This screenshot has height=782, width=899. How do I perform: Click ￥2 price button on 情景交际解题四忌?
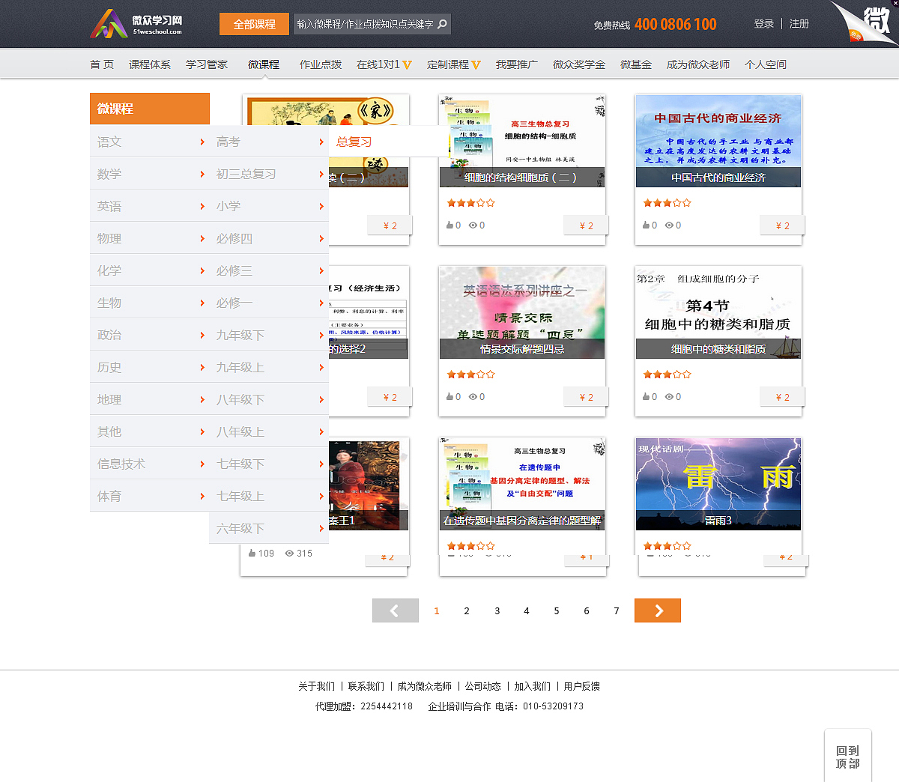point(586,397)
